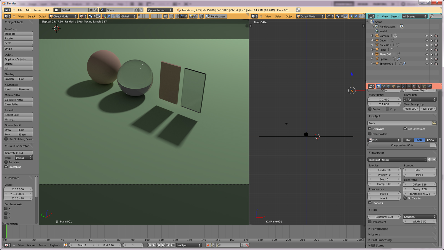Enable Particles checkbox in Cloud Generator

[6, 162]
